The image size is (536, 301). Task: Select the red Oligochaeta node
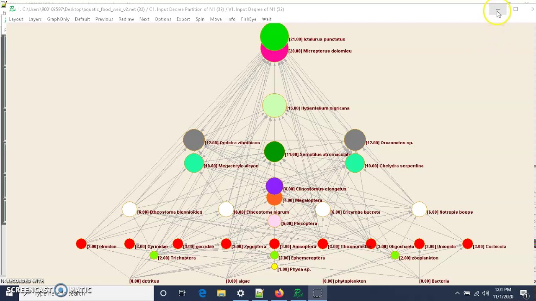click(371, 244)
